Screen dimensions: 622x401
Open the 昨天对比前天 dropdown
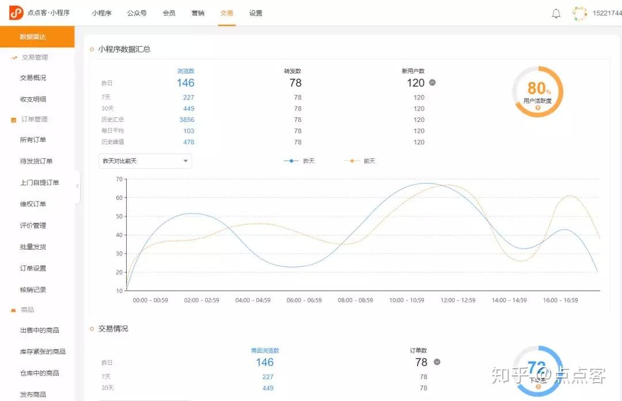coord(145,161)
